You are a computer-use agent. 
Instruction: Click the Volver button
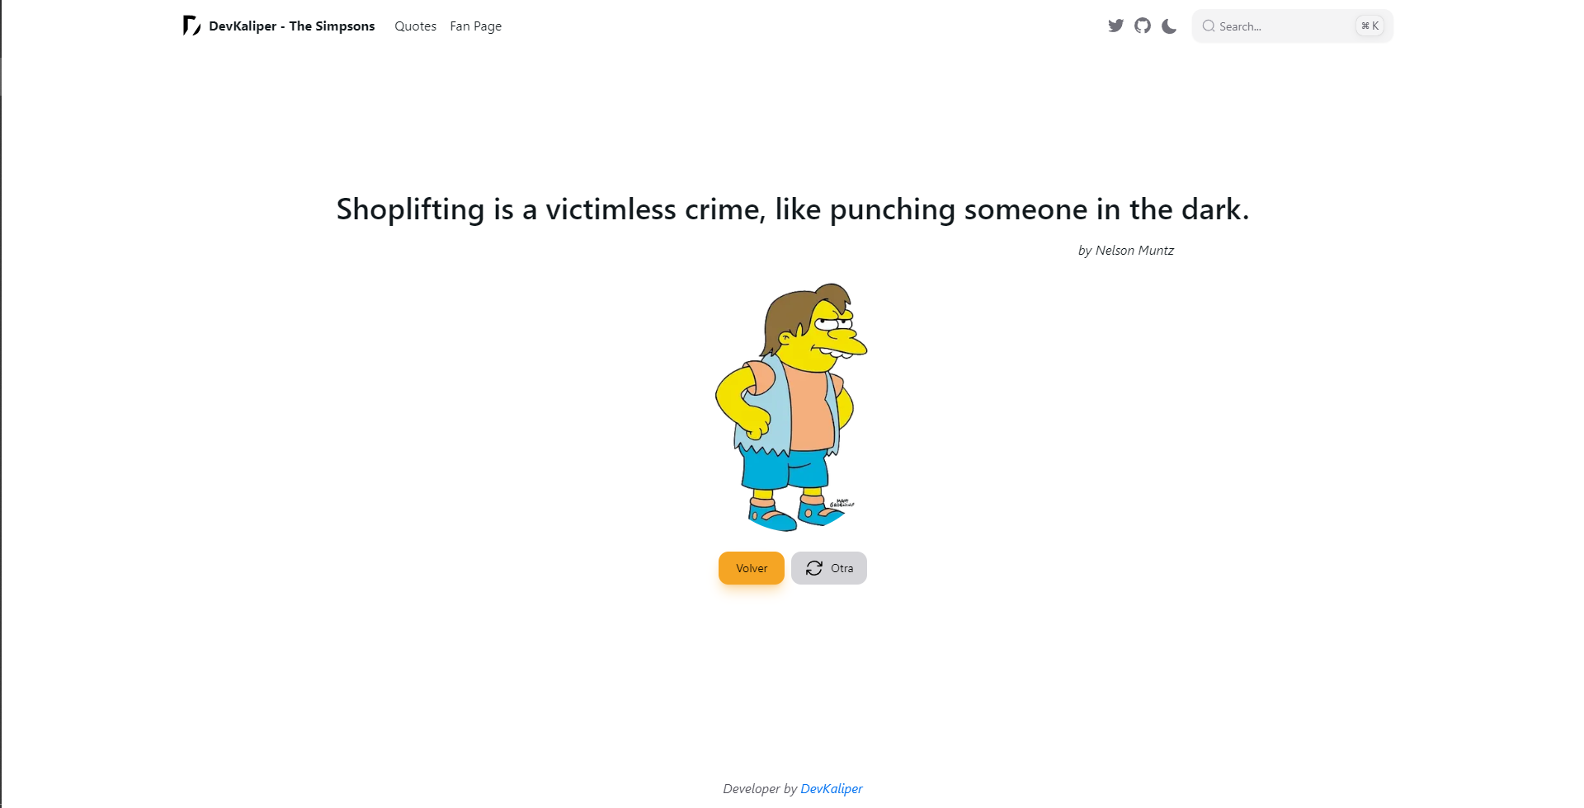(751, 567)
